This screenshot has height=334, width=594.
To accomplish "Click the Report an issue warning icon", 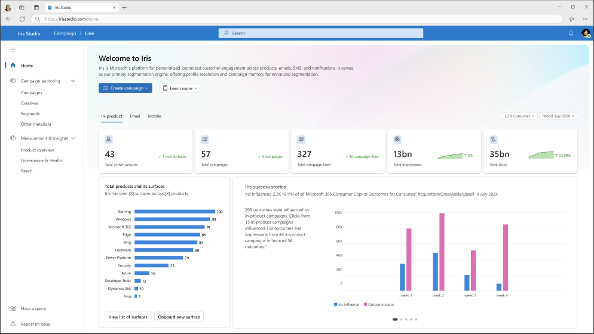I will click(x=13, y=324).
